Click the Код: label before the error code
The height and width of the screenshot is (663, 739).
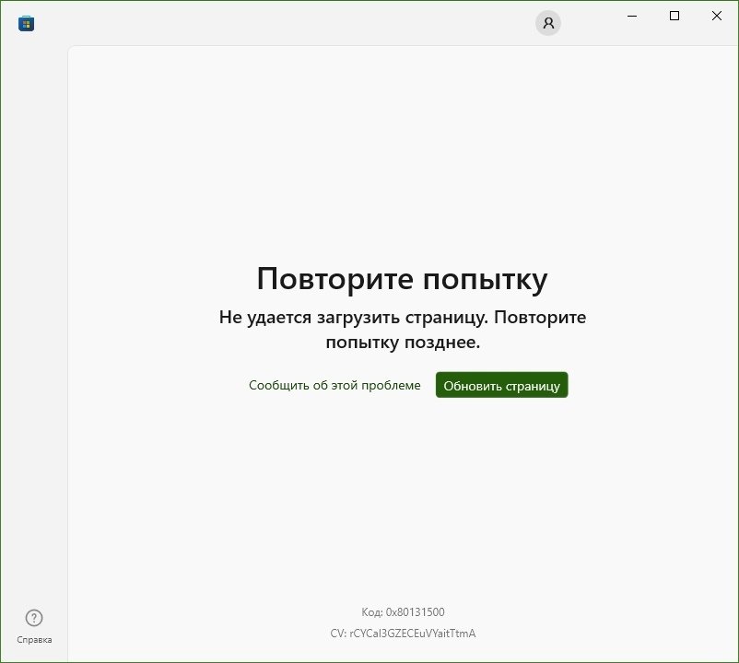[x=372, y=612]
